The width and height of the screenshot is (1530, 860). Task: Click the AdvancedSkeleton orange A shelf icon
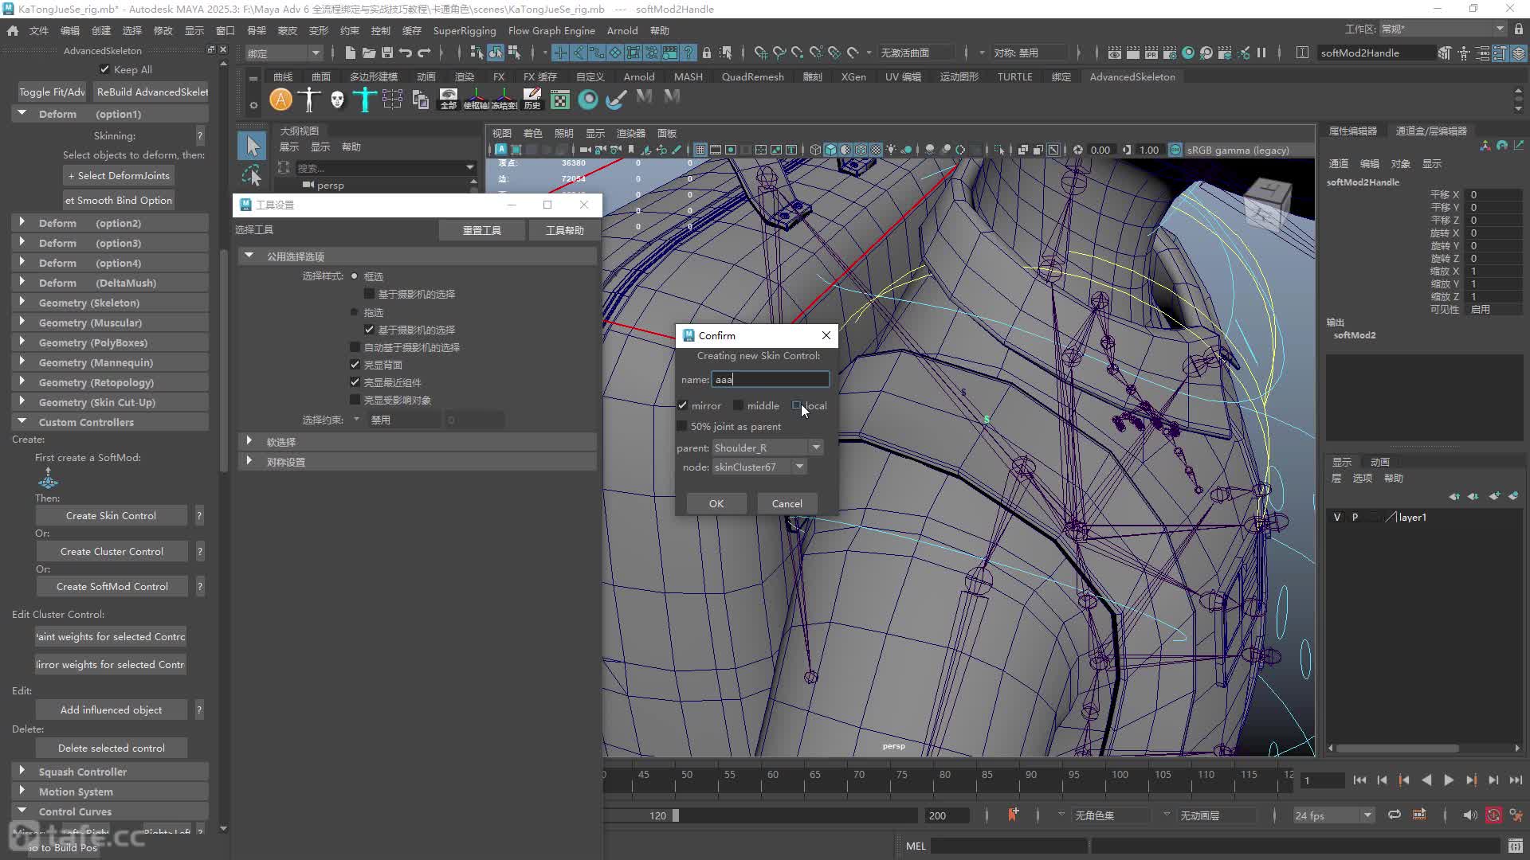coord(280,100)
